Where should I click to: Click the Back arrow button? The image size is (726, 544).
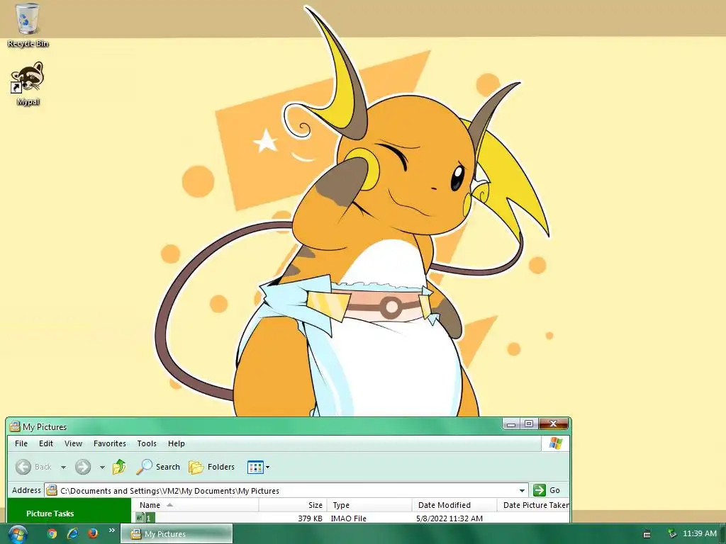coord(23,467)
